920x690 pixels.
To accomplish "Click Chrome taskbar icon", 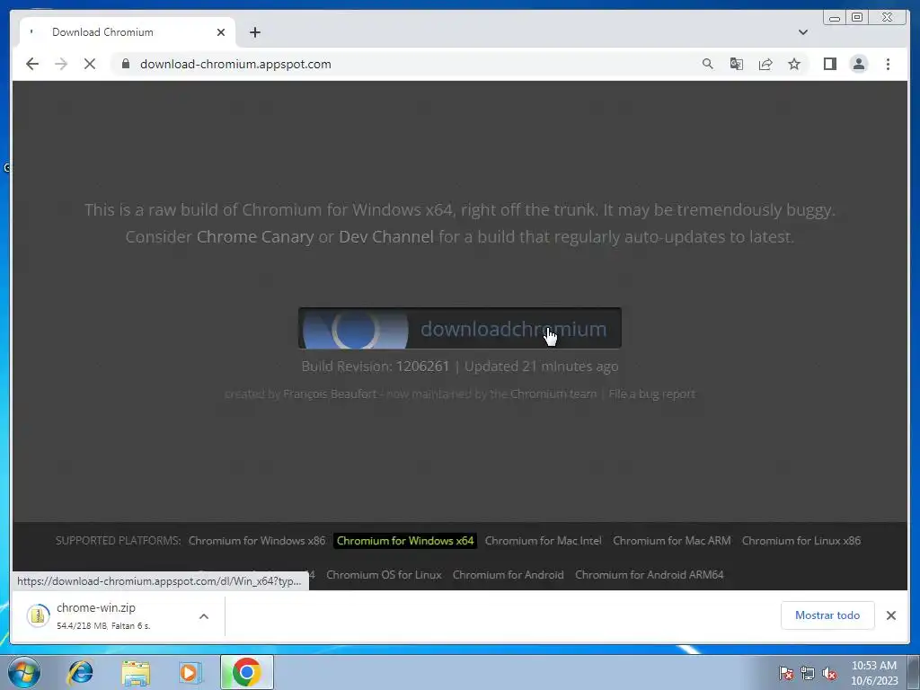I will pos(246,672).
